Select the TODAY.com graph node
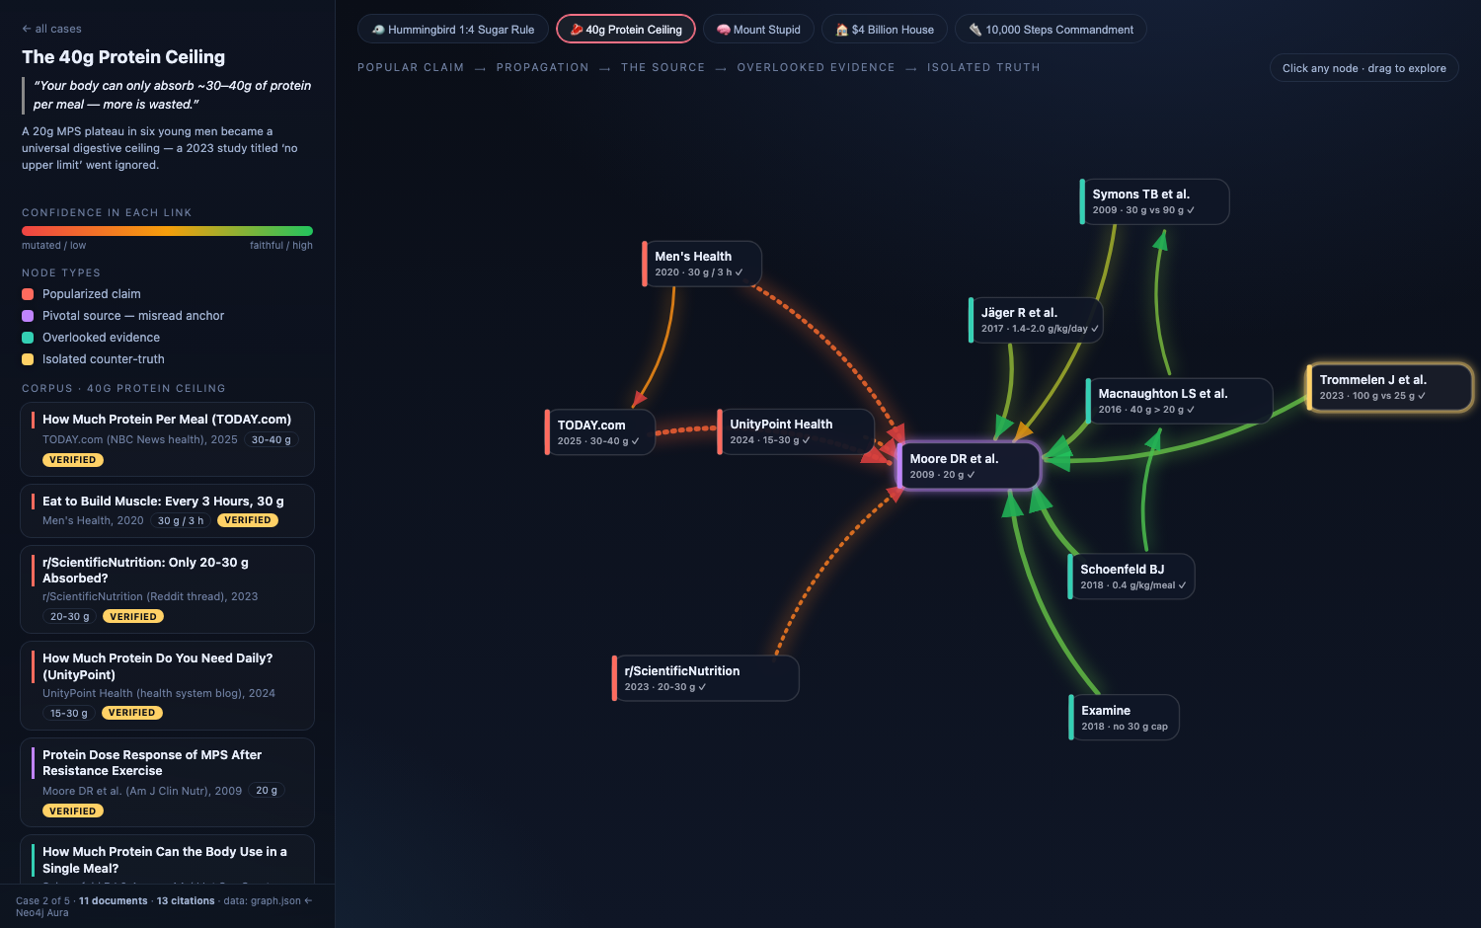Screen dimensions: 1481x928 point(600,432)
